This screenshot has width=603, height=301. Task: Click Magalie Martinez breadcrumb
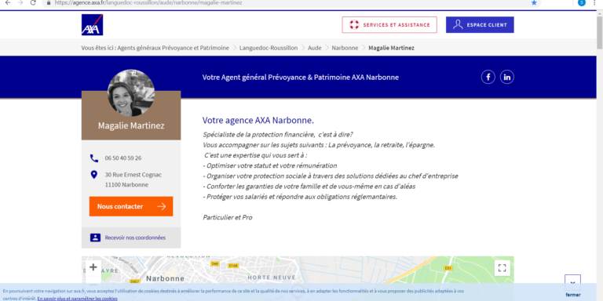pyautogui.click(x=392, y=48)
